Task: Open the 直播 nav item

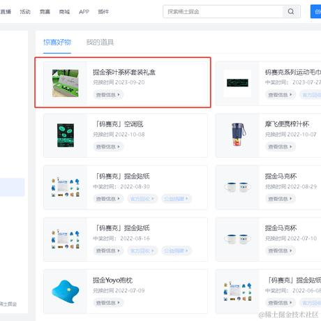Action: [6, 12]
